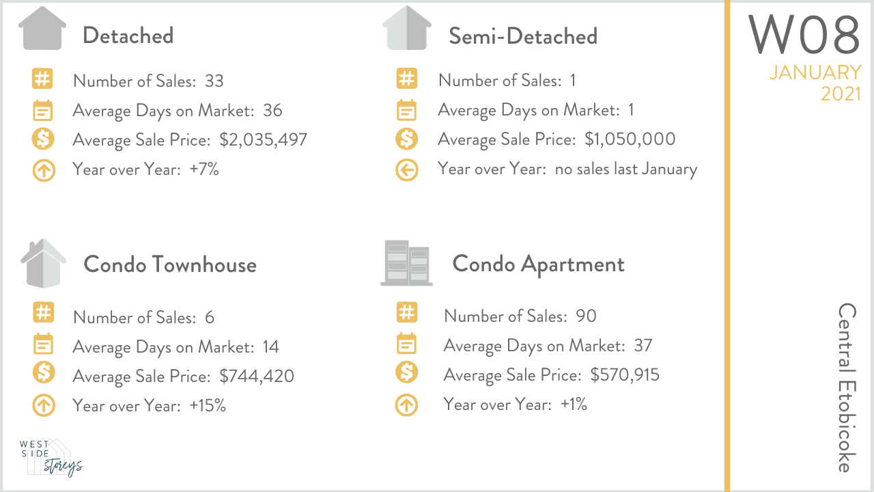Click the hash icon beside Detached sales count
874x492 pixels.
[x=42, y=80]
